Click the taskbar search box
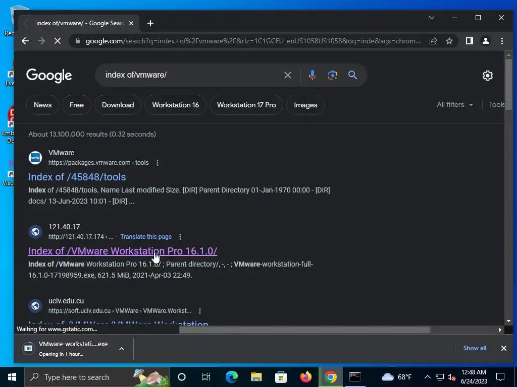This screenshot has width=517, height=387. (97, 377)
